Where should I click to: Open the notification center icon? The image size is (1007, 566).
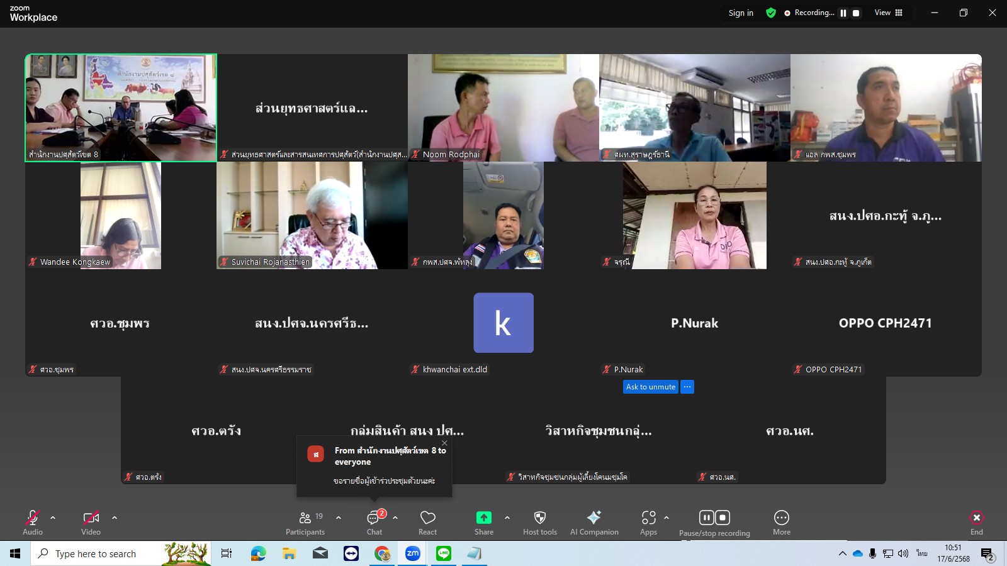[987, 554]
